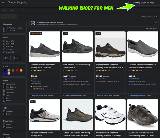Select the $20 – $35 price range
Screen dimensions: 160x138
coord(4,44)
